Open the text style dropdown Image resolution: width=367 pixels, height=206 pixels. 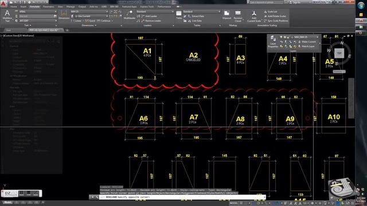click(37, 11)
